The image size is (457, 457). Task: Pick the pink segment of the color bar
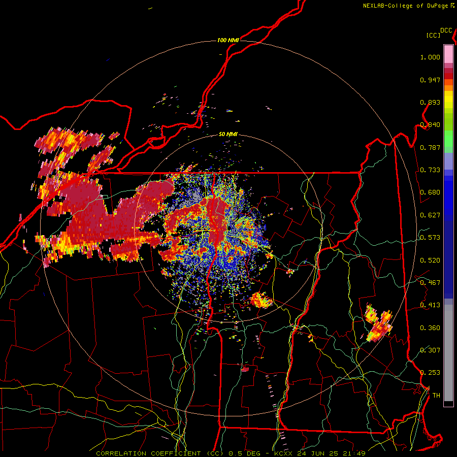click(448, 54)
